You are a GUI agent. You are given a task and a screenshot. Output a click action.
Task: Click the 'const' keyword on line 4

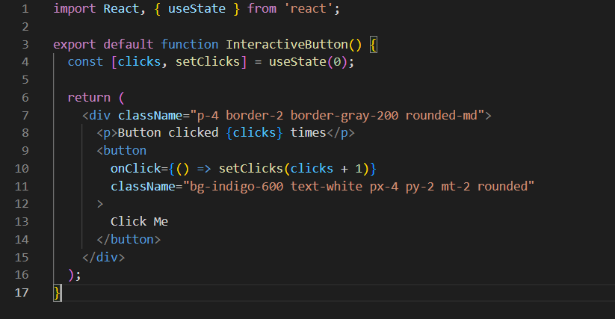coord(85,62)
